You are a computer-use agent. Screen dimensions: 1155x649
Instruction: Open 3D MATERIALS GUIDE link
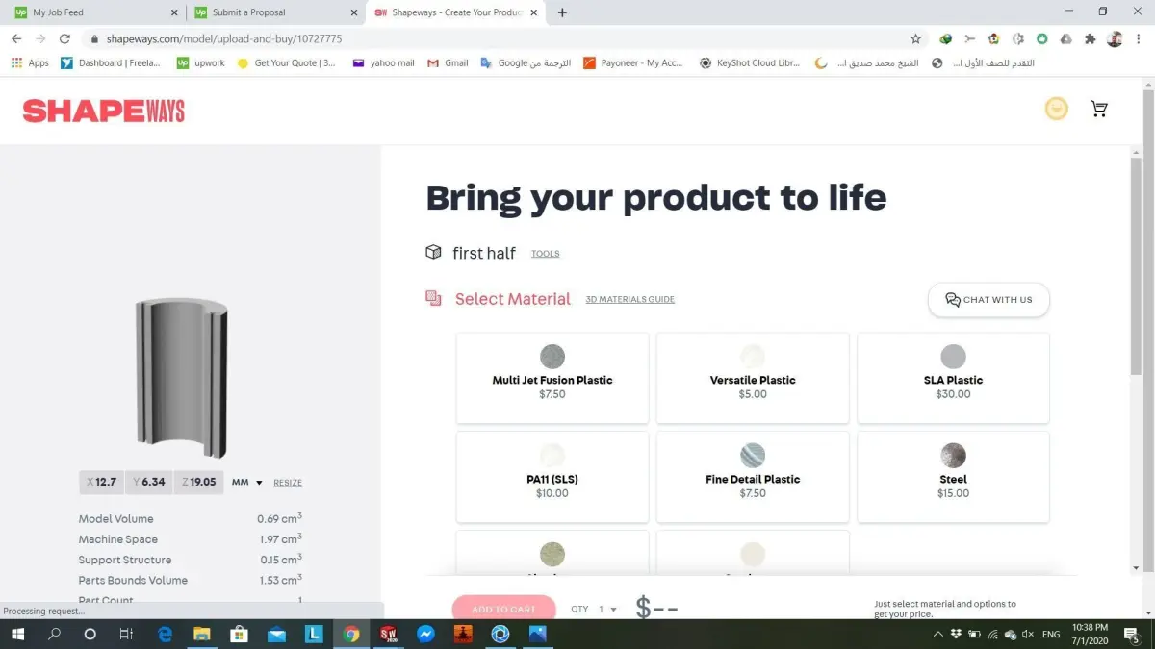click(629, 299)
